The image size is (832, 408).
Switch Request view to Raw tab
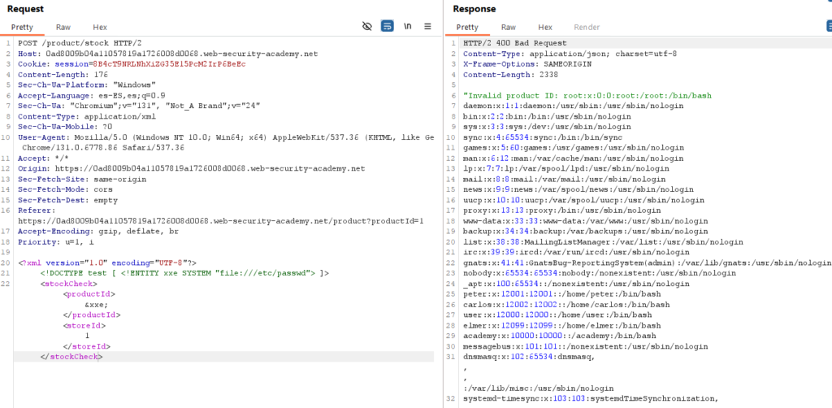click(x=63, y=27)
